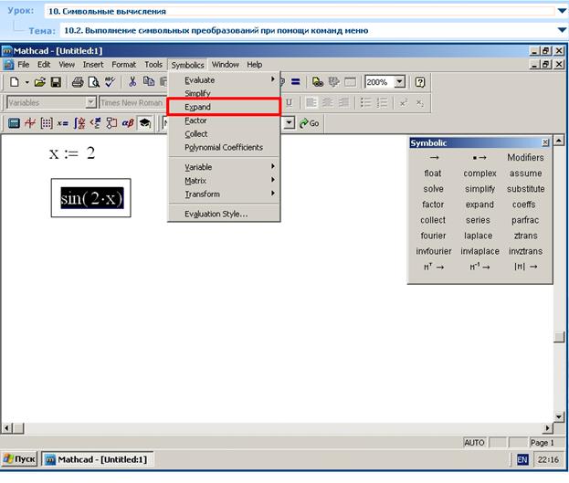
Task: Click the x := 2 definition
Action: click(72, 153)
